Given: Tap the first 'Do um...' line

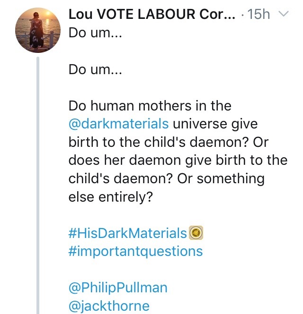Looking at the screenshot, I should pos(95,33).
